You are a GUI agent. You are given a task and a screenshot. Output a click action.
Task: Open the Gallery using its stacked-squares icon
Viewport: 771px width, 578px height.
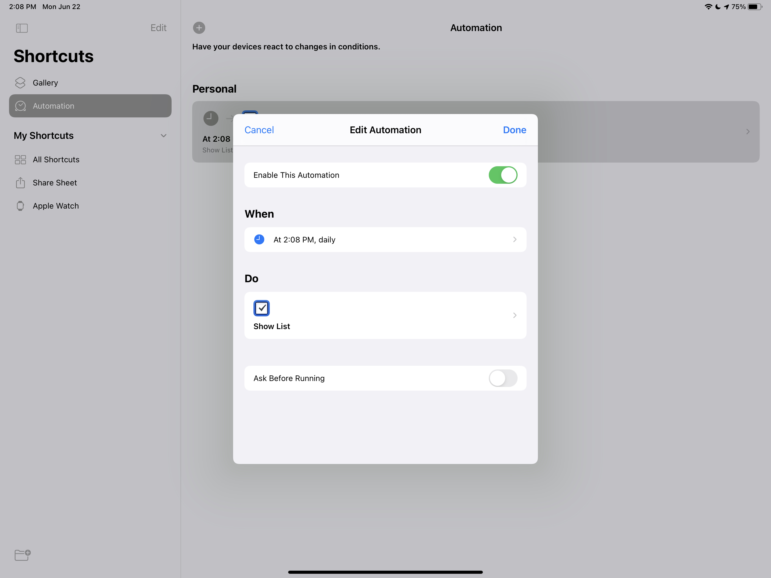20,83
